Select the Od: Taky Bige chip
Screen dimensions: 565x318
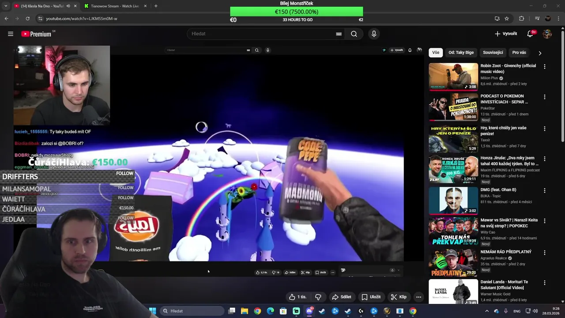tap(461, 53)
